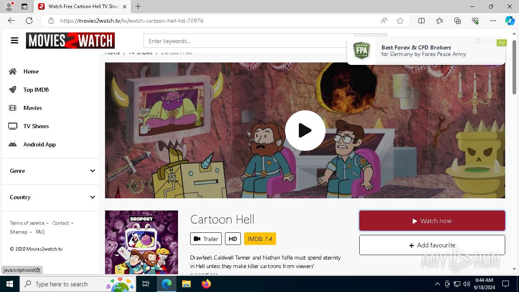Open a new browser tab

[x=138, y=6]
